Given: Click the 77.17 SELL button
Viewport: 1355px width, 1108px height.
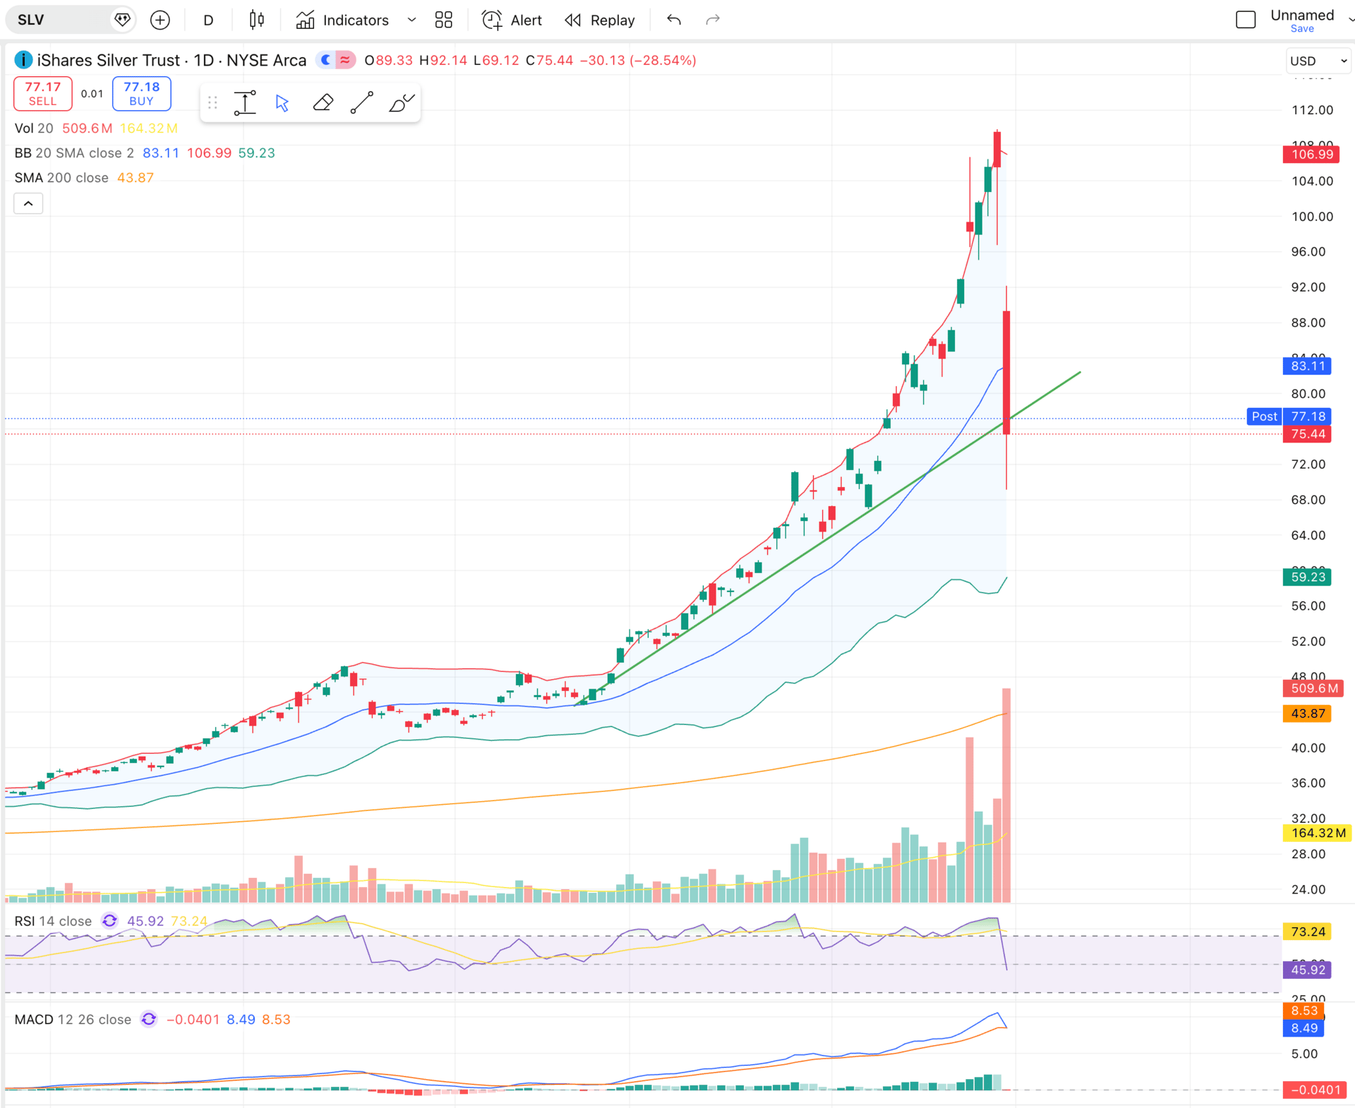Looking at the screenshot, I should pos(42,93).
